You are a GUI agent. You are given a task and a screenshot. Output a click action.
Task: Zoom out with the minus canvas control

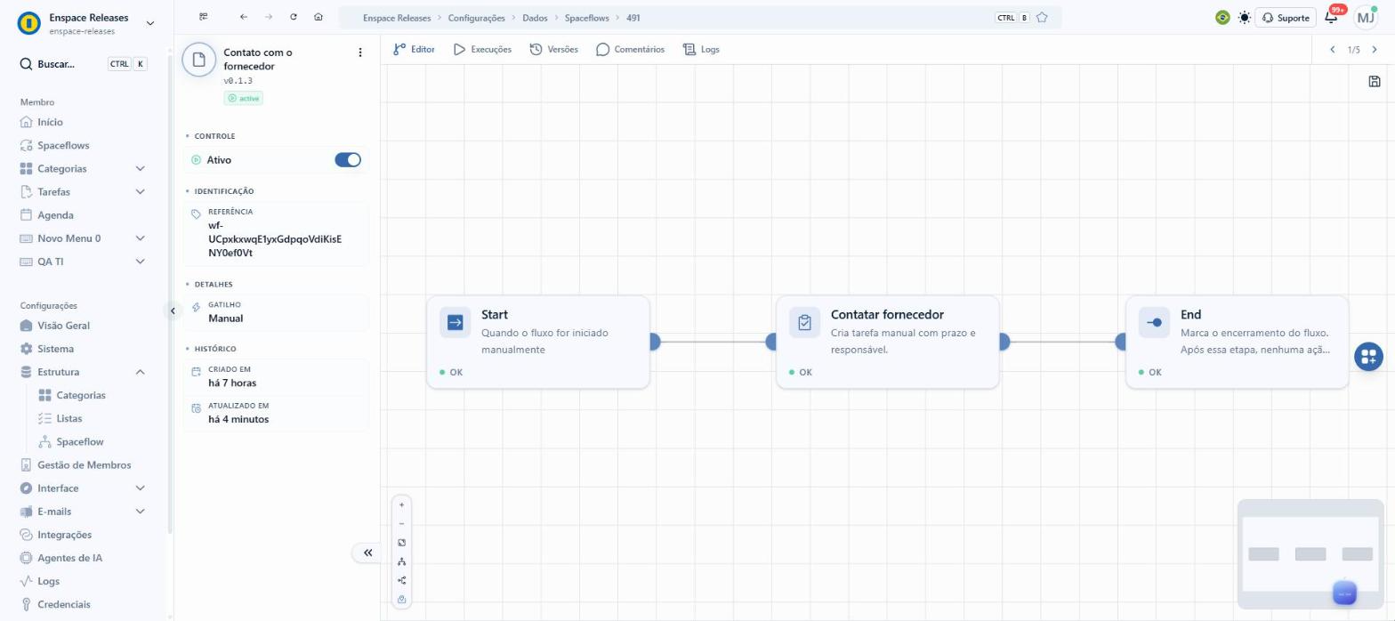(x=401, y=524)
